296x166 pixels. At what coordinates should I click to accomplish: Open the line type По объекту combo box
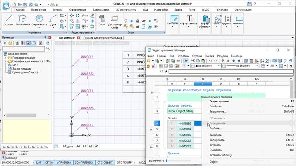point(240,66)
